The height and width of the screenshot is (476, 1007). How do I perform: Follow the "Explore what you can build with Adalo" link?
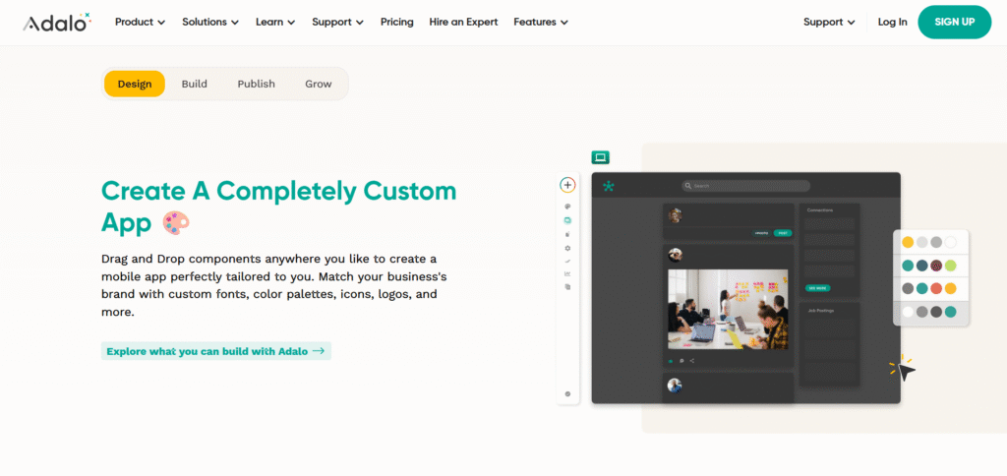tap(215, 351)
